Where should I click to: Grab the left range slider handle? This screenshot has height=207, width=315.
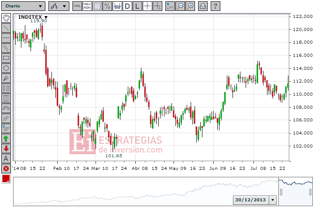tap(281, 192)
